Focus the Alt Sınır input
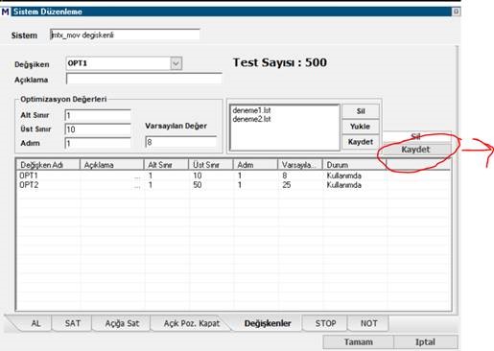The image size is (494, 351). 98,115
